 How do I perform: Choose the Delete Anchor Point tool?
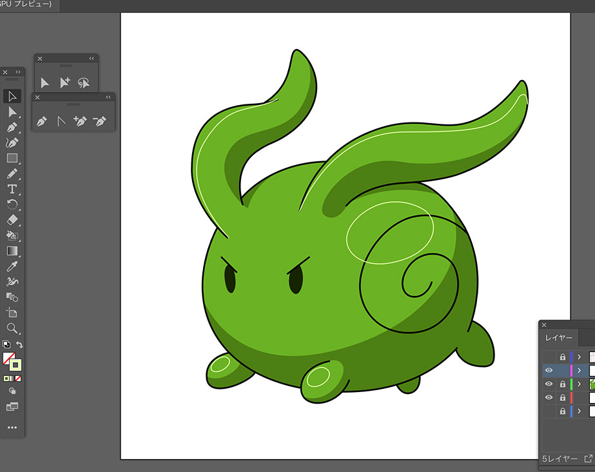[x=99, y=121]
